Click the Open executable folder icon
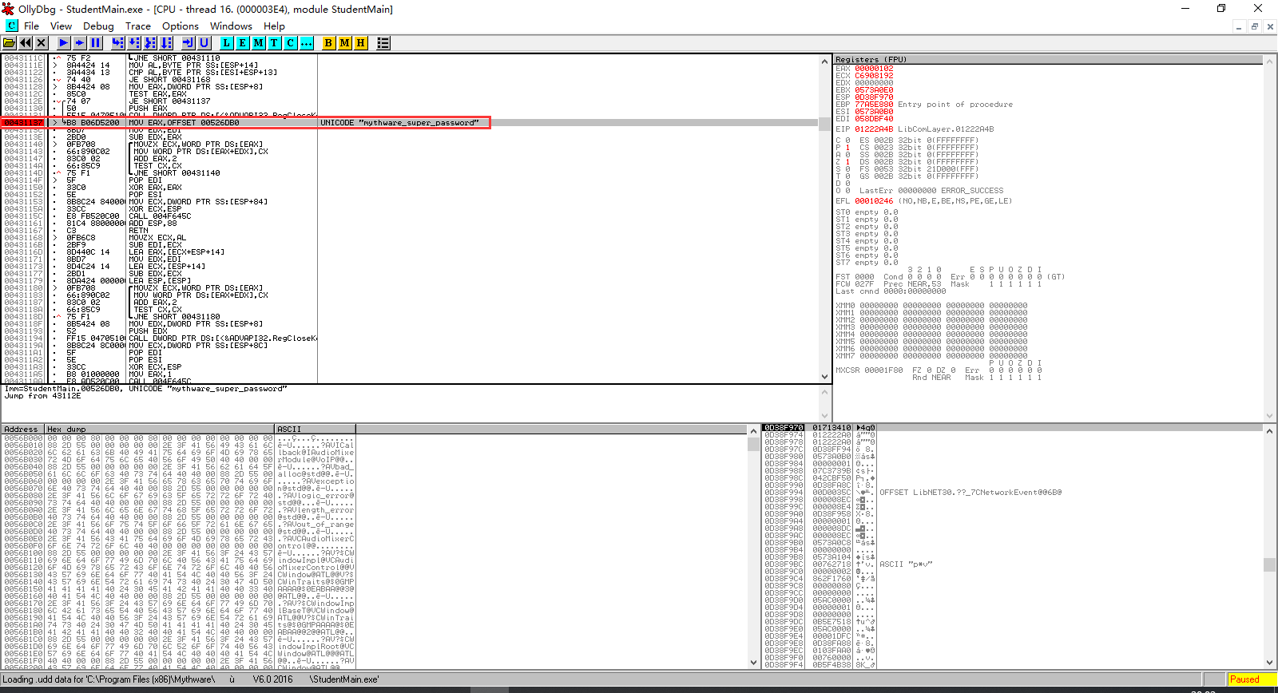1278x693 pixels. 10,43
